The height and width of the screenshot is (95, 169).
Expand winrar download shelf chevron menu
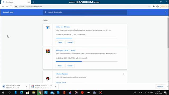(x=26, y=87)
